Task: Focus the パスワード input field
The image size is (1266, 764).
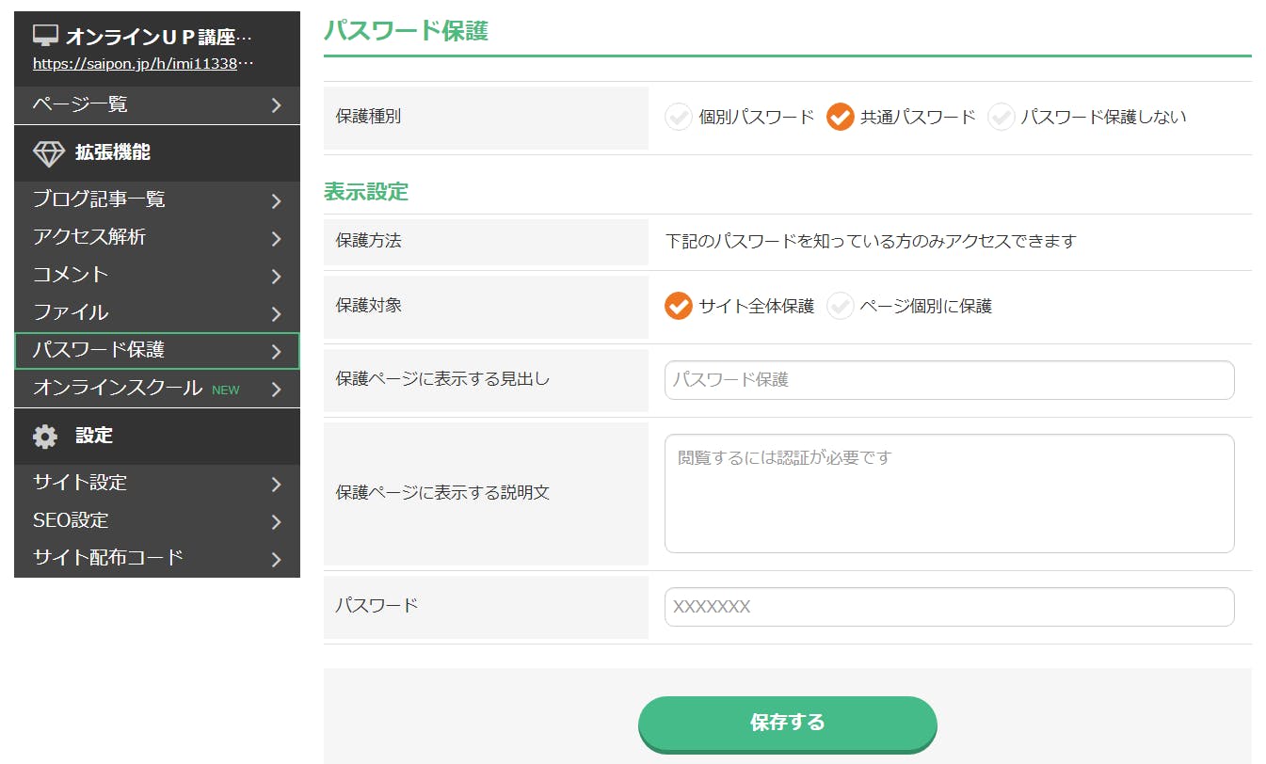Action: [x=949, y=607]
